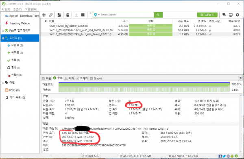Open Preferences with the gear icon
244x159 pixels.
[x=237, y=15]
